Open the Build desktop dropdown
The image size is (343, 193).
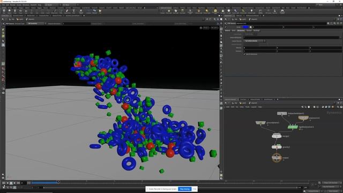[x=53, y=5]
